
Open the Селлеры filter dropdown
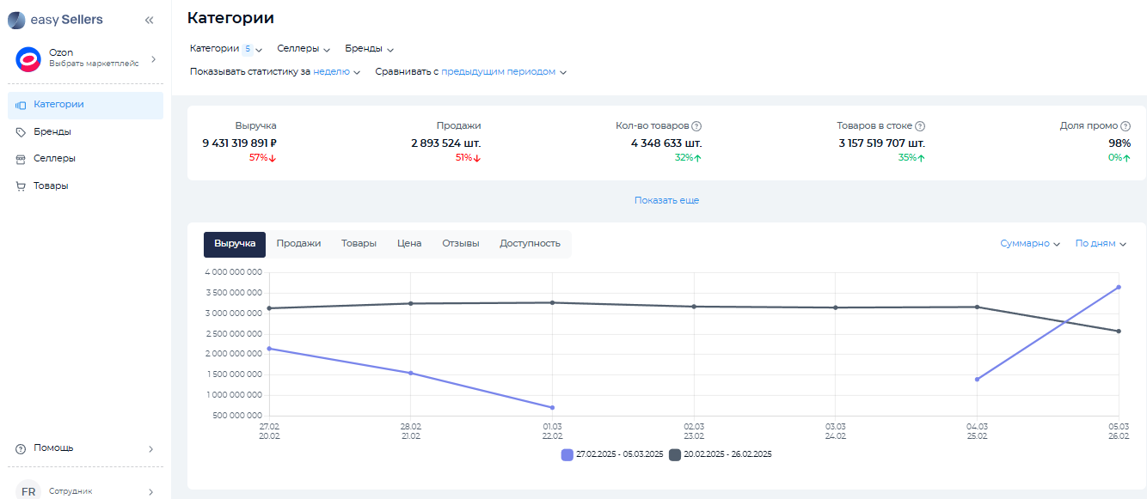[x=304, y=49]
